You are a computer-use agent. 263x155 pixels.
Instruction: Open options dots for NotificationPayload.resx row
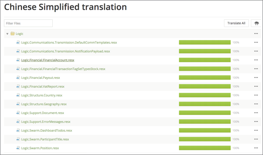pyautogui.click(x=256, y=51)
